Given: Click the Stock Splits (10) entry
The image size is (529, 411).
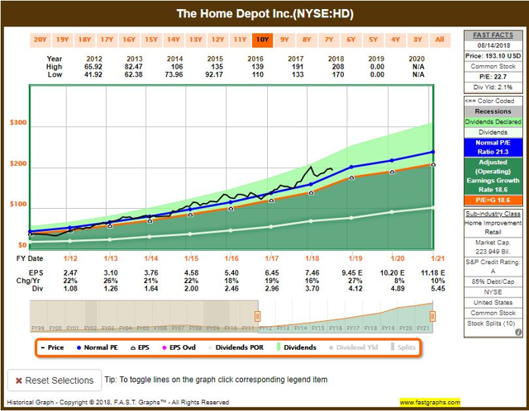Looking at the screenshot, I should (491, 324).
